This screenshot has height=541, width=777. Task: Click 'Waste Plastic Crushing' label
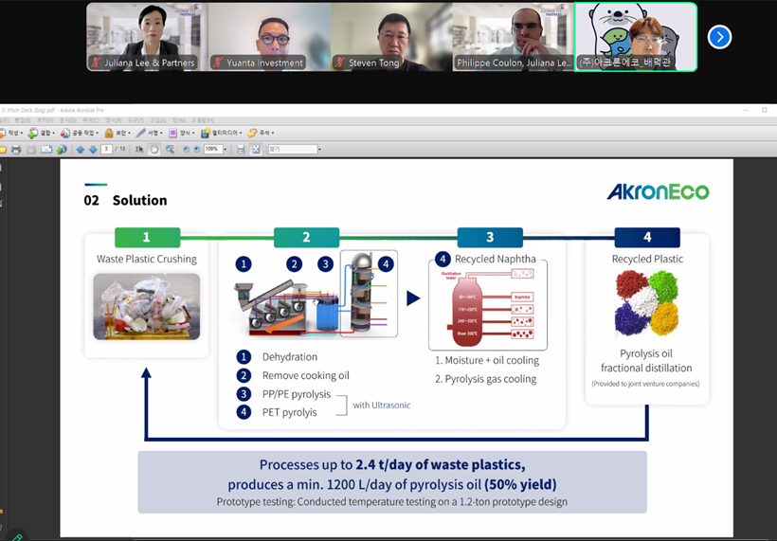[147, 259]
